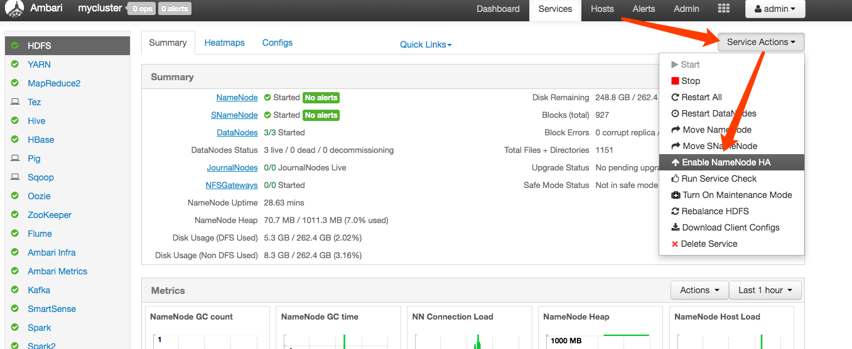This screenshot has height=349, width=852.
Task: Open the NameNode GC time metric widget
Action: pos(338,328)
